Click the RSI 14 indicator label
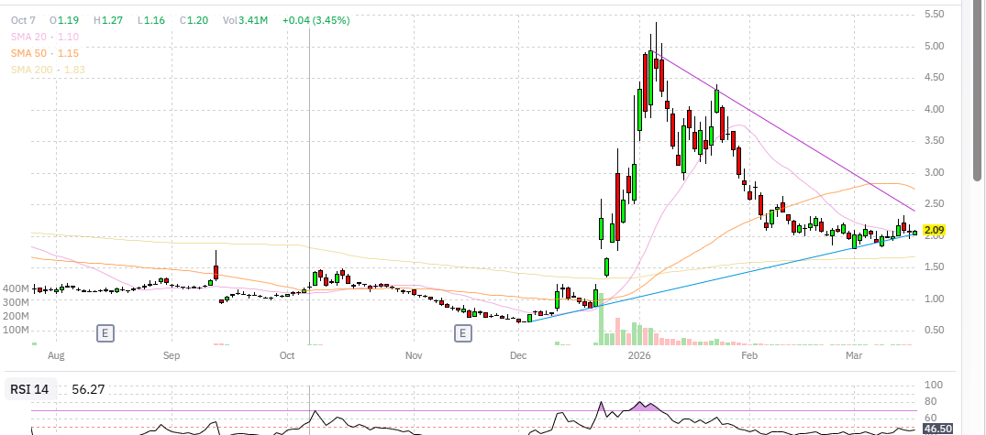Image resolution: width=986 pixels, height=435 pixels. click(x=29, y=390)
